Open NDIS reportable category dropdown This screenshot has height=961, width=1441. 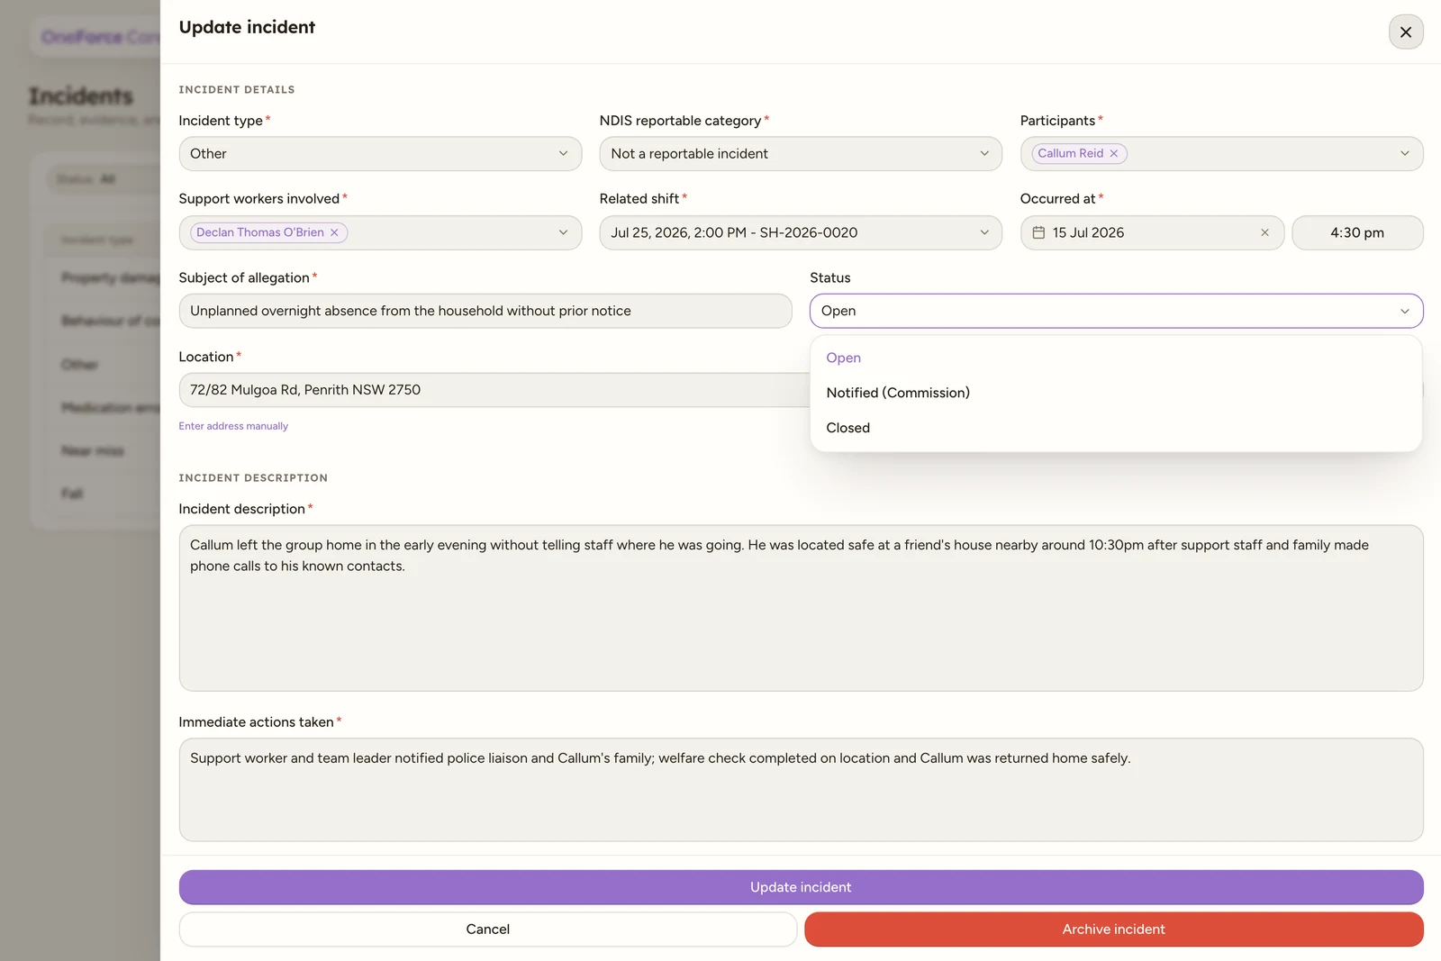(801, 154)
